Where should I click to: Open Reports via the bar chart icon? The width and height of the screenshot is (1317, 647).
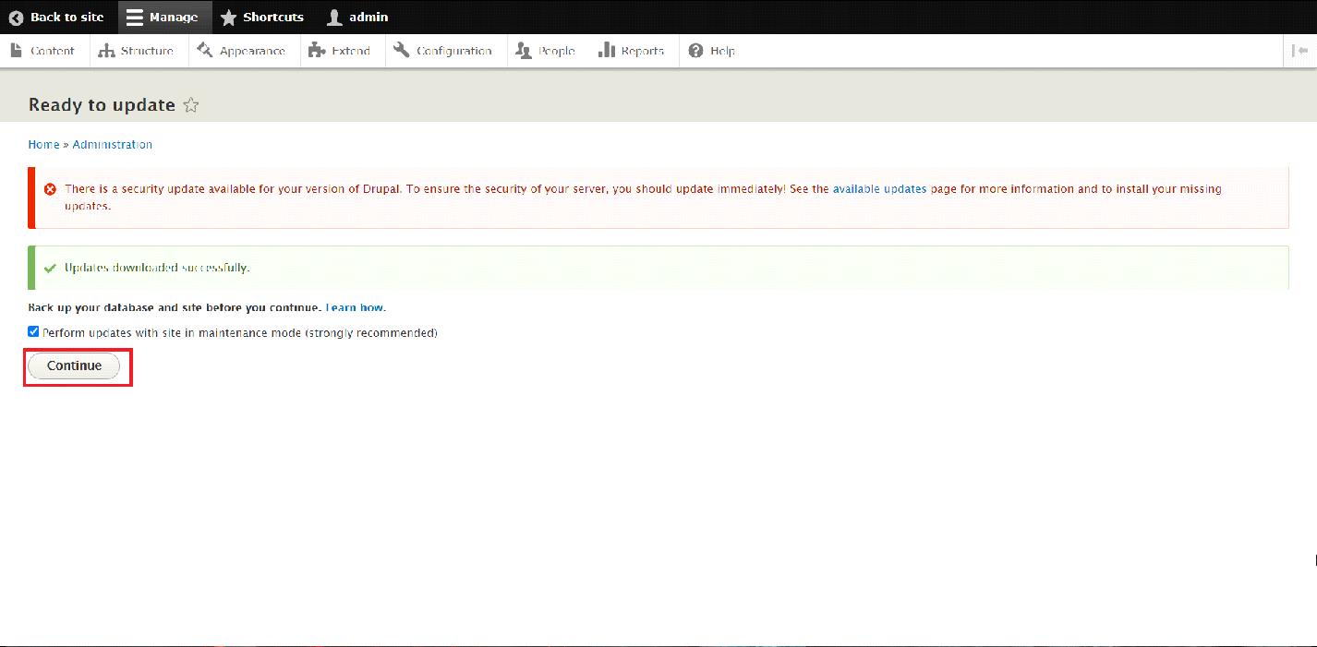(x=607, y=51)
